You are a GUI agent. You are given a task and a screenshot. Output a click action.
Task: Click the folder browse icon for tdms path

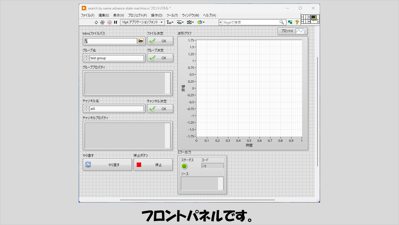[141, 41]
